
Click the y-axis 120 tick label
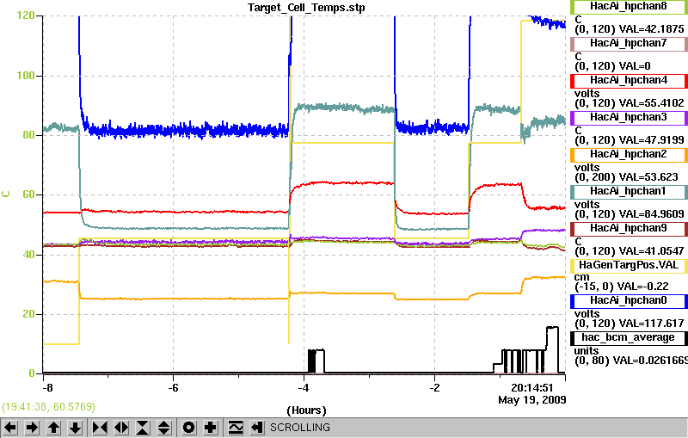tap(26, 15)
